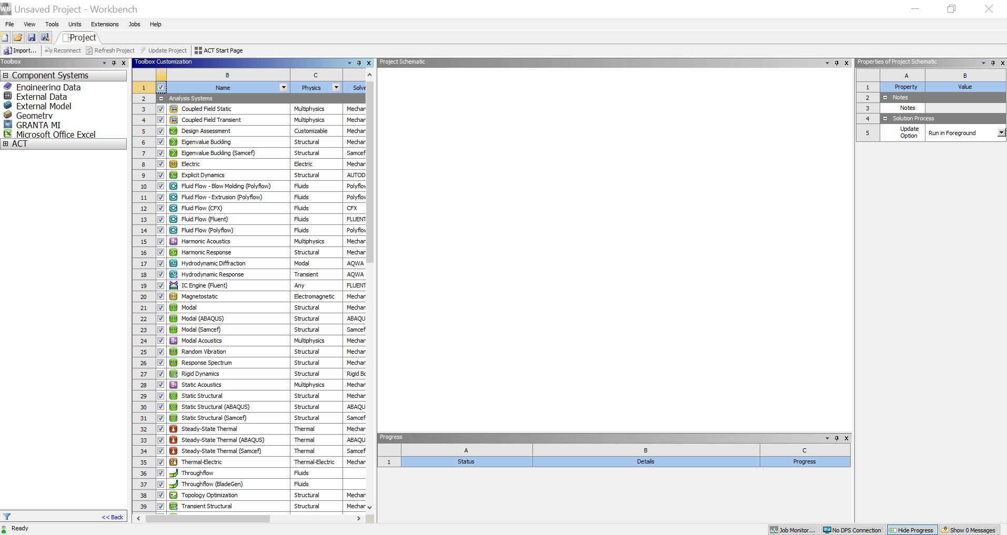
Task: Close the Toolbox Customization panel
Action: click(x=369, y=63)
